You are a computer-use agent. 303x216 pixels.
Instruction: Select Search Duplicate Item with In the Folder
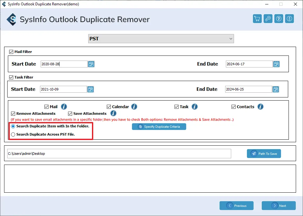13,126
